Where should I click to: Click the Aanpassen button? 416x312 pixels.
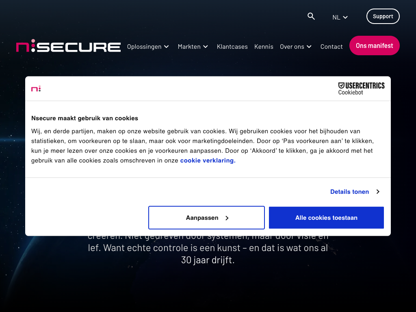pyautogui.click(x=206, y=218)
